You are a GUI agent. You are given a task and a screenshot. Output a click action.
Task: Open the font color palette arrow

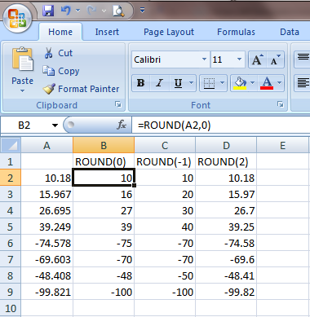click(280, 83)
